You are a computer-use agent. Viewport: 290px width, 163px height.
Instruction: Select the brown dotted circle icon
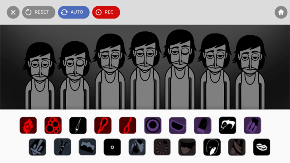(162, 147)
